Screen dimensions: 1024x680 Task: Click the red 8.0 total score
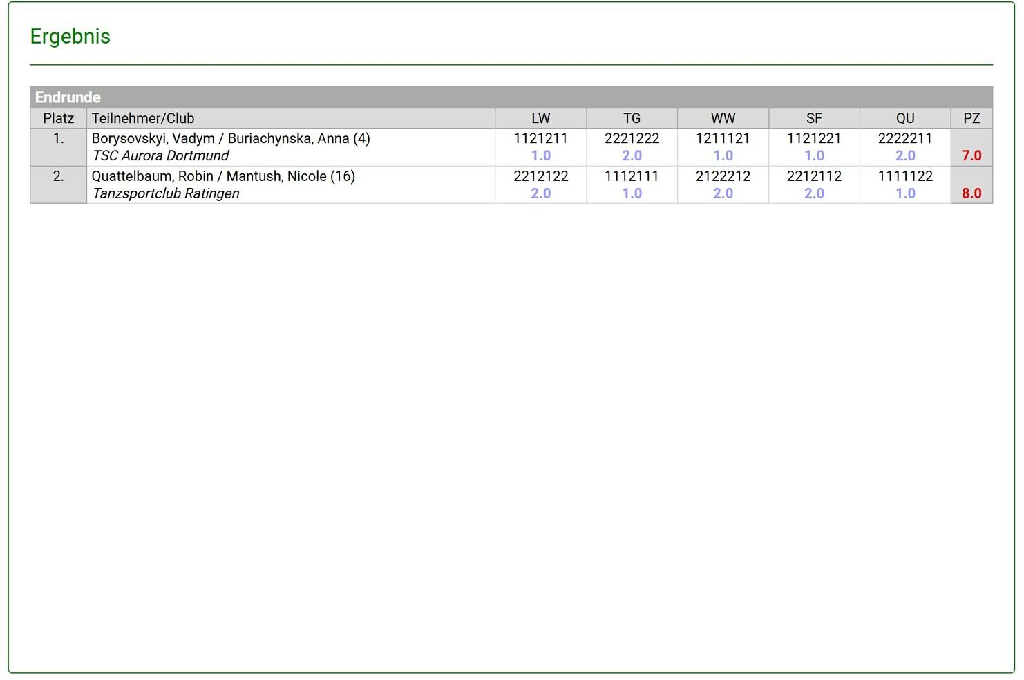coord(971,193)
